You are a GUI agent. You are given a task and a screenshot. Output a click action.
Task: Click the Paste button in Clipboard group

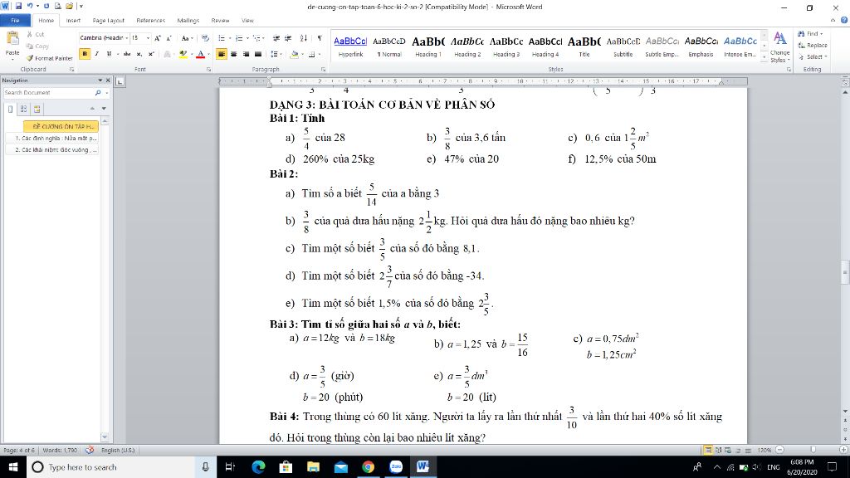(12, 45)
